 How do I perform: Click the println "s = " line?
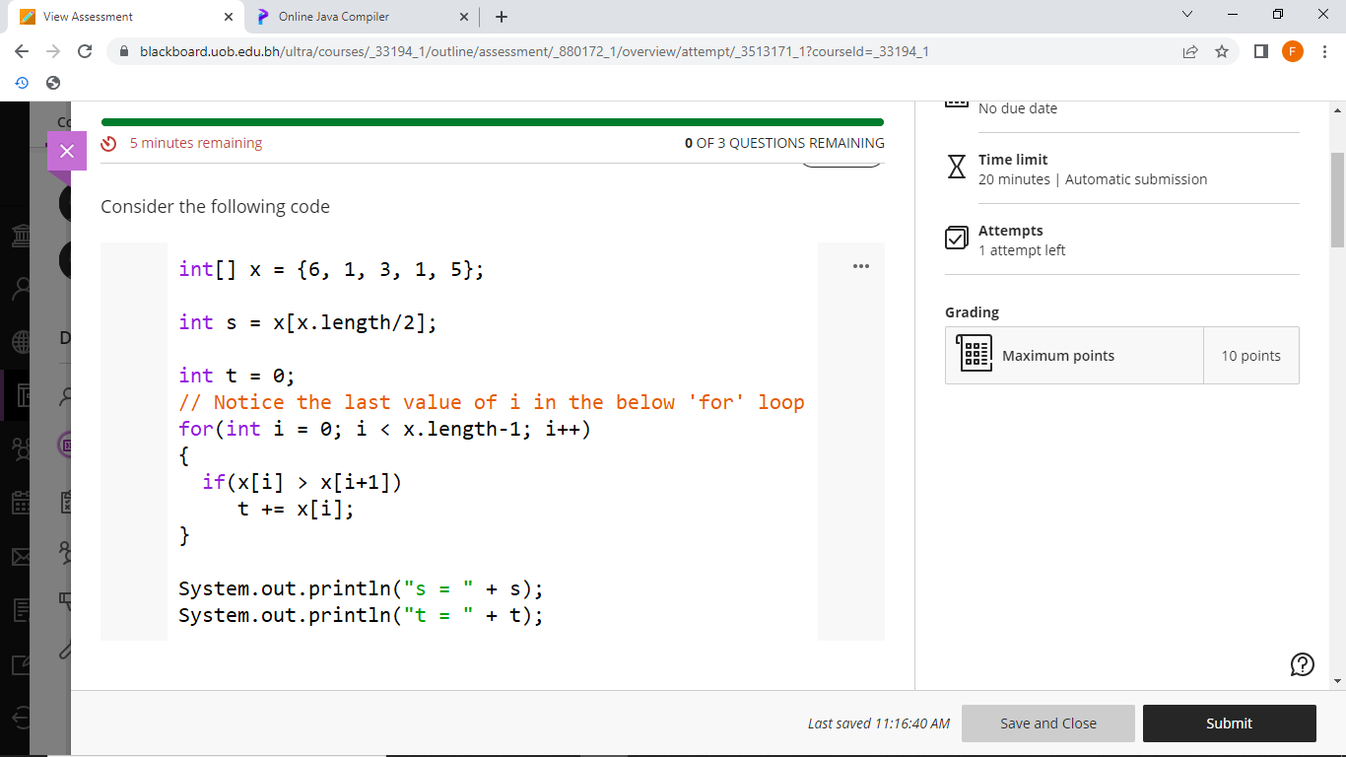[361, 588]
